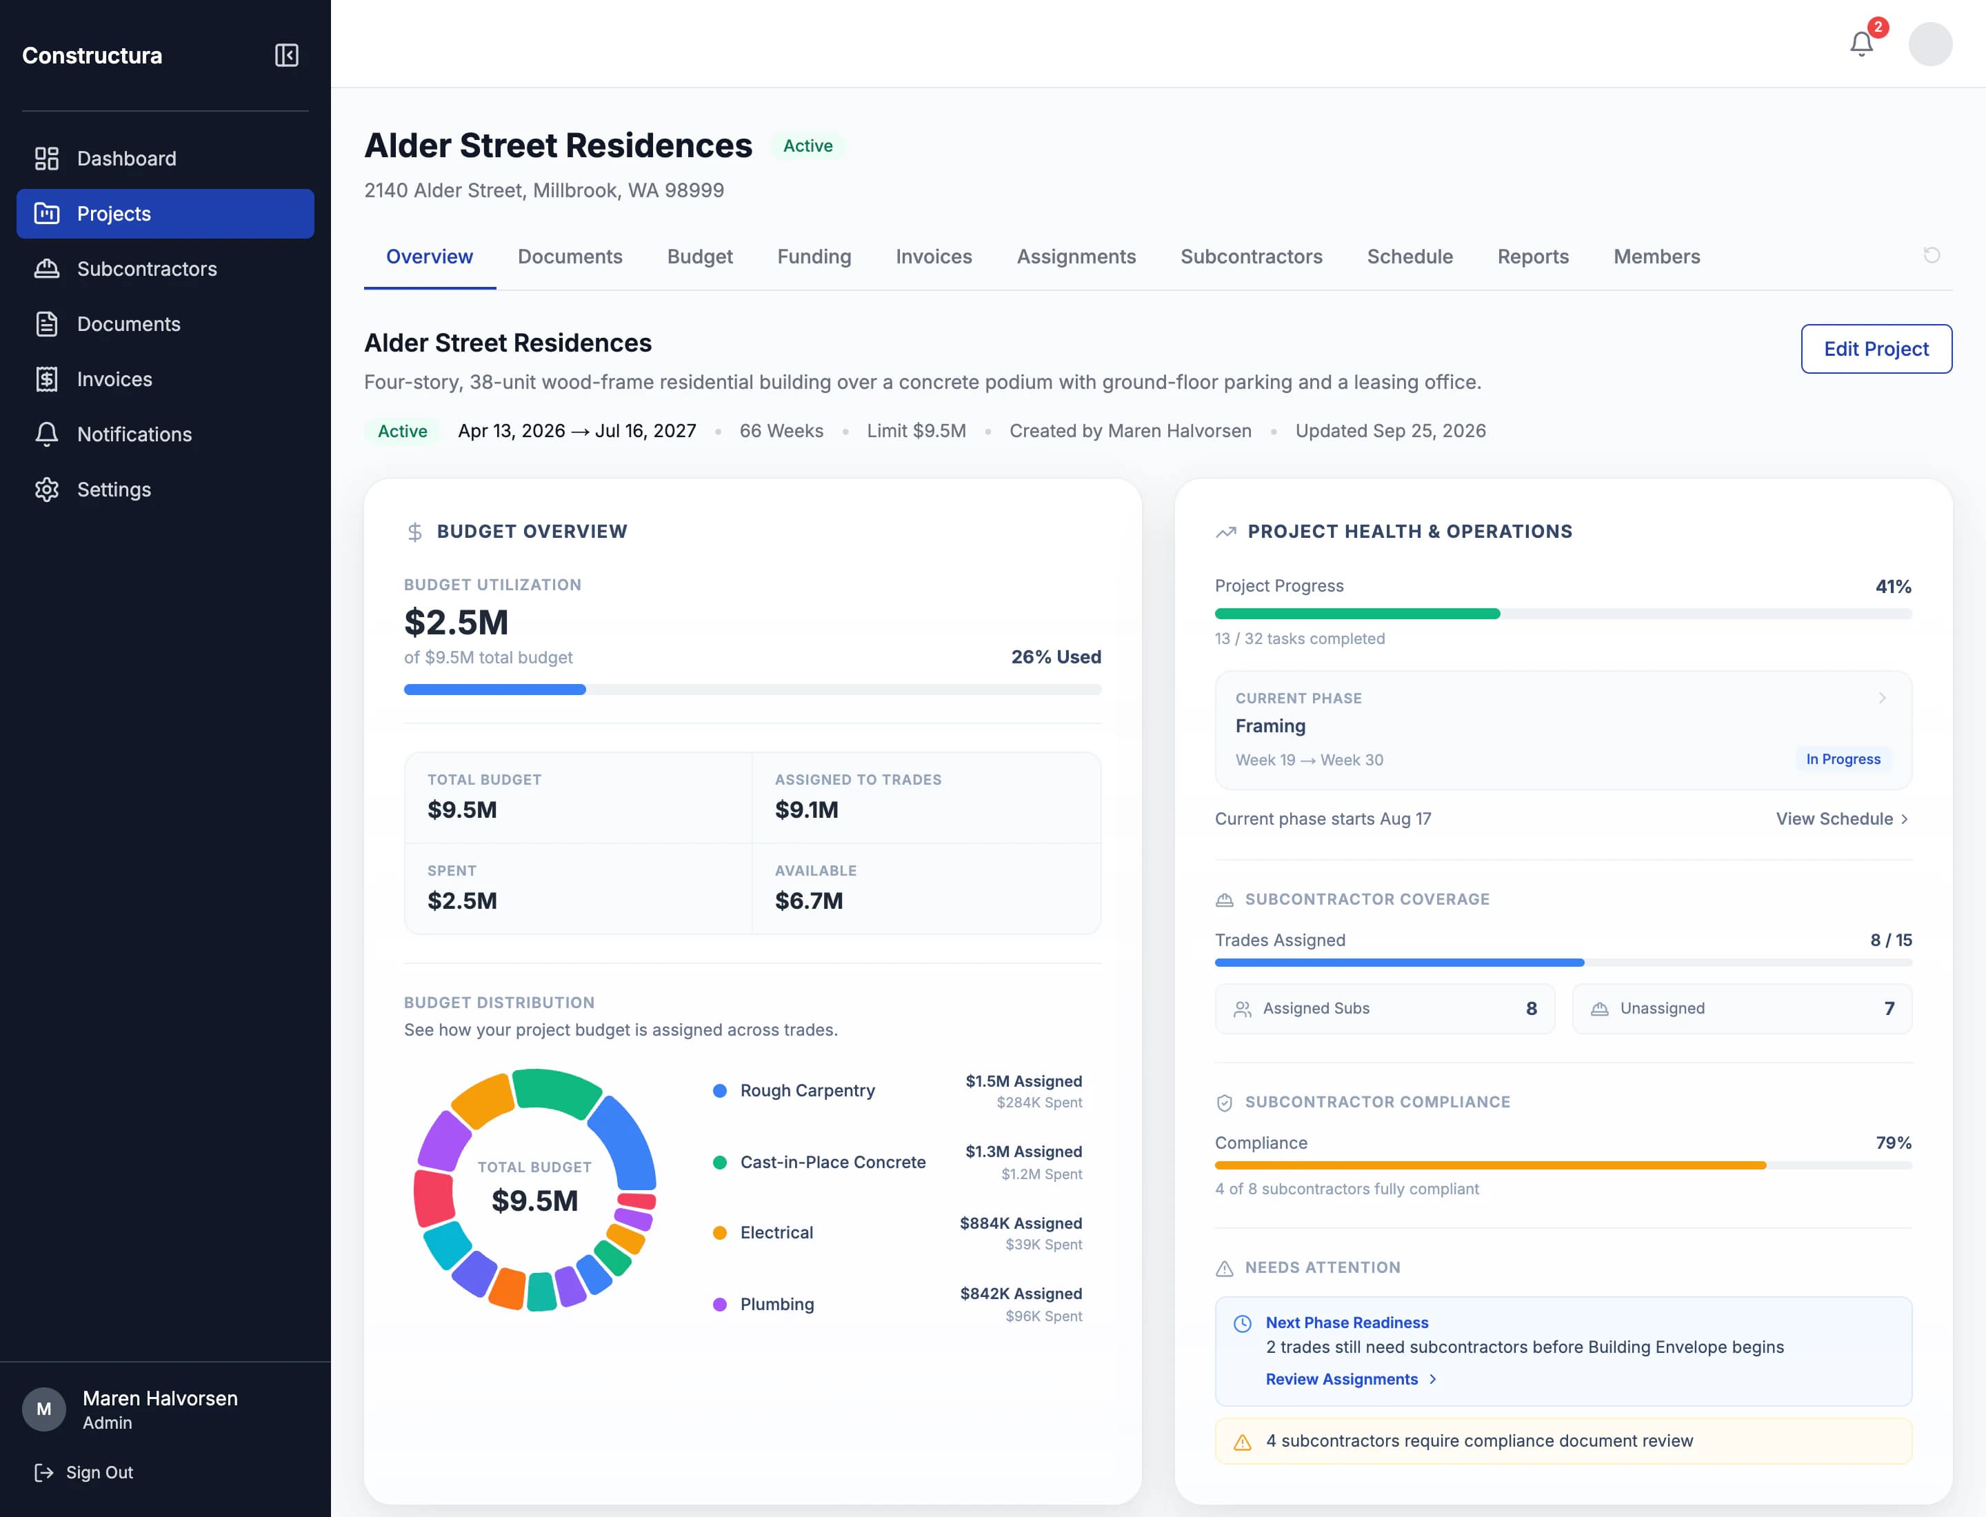The image size is (1986, 1517).
Task: Click the Unassigned trades count card
Action: (x=1741, y=1009)
